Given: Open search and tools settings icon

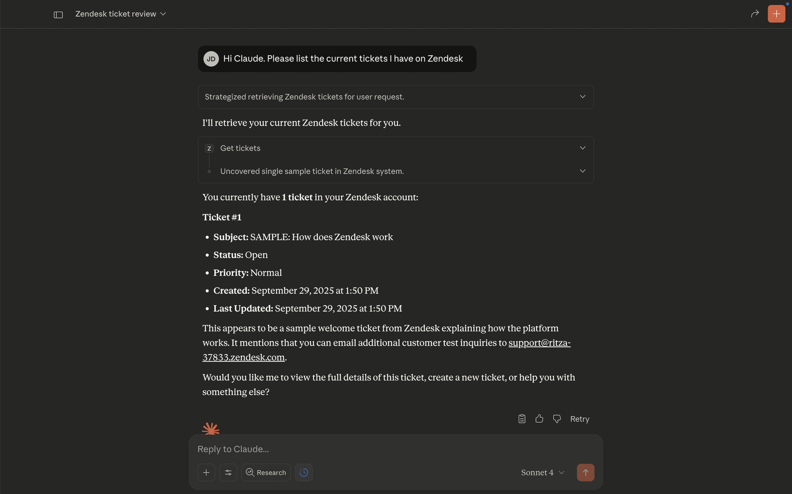Looking at the screenshot, I should point(228,472).
